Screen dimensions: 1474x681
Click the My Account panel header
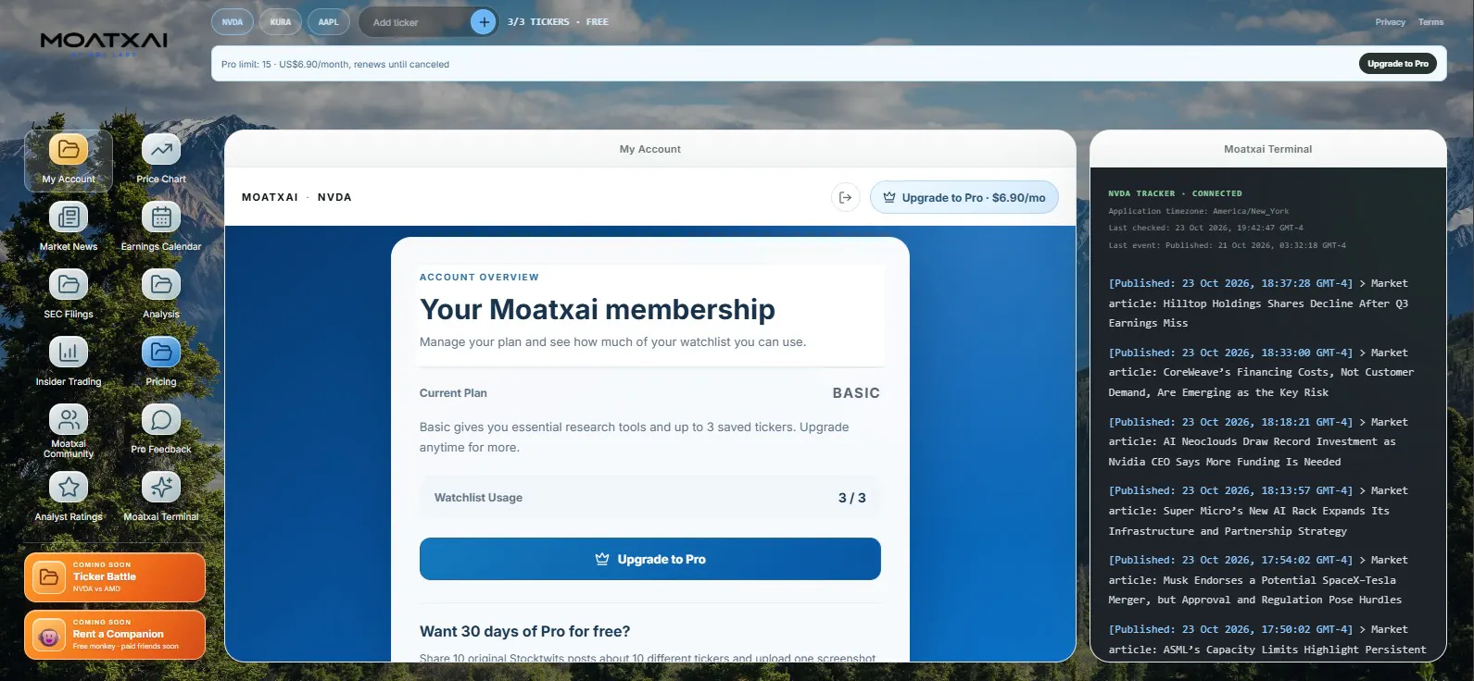(x=649, y=149)
